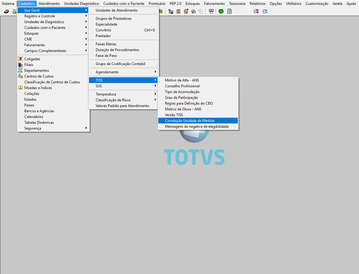
Task: Expand Registro e Controle submenu
Action: tap(53, 16)
